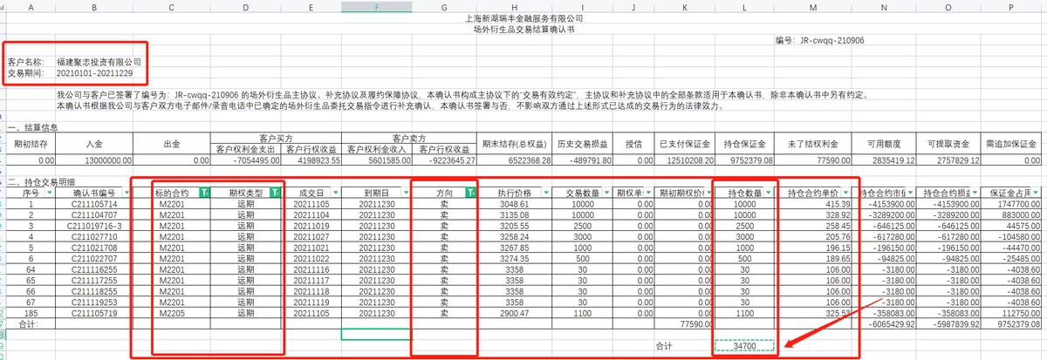Click active filter icon on 方向 column
The width and height of the screenshot is (1047, 360).
click(471, 193)
